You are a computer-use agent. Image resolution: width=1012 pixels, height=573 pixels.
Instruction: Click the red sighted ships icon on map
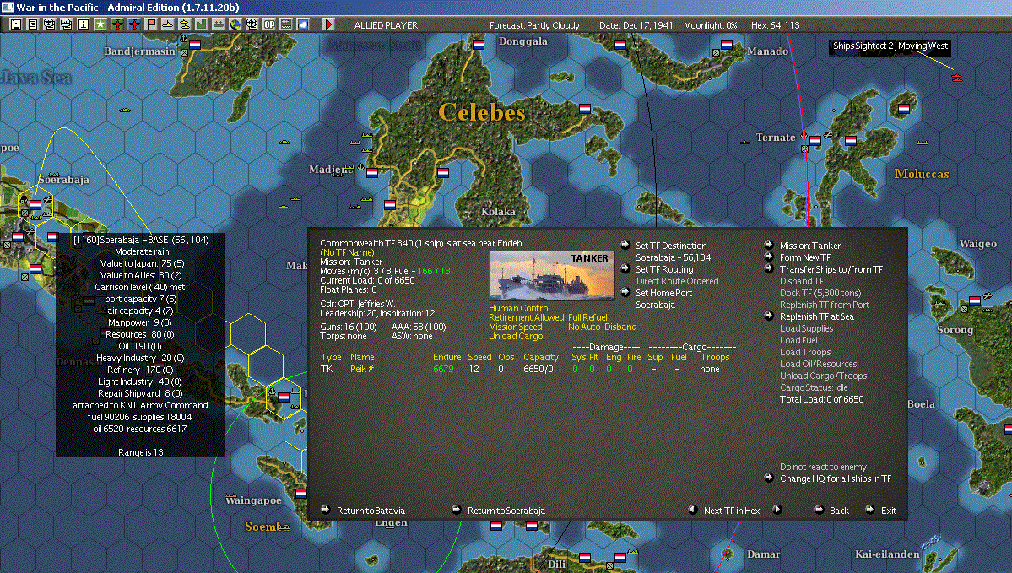click(957, 78)
